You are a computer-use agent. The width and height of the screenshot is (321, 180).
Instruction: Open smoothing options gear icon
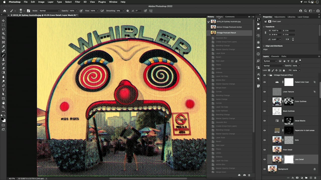tap(128, 11)
